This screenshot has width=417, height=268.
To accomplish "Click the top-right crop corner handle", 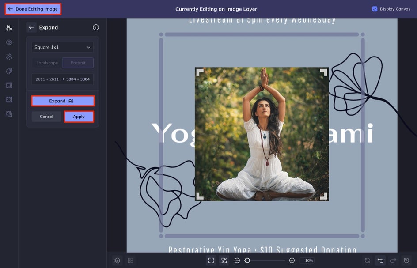I will 323,72.
